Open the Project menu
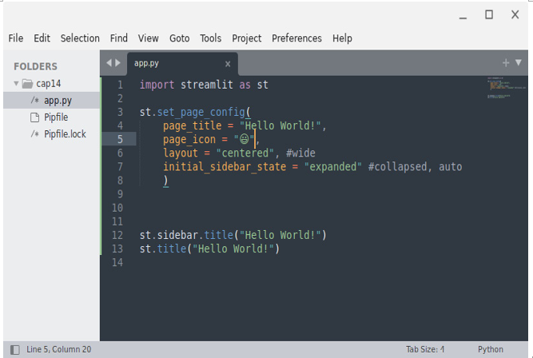Screen dimensions: 533x358 click(246, 38)
